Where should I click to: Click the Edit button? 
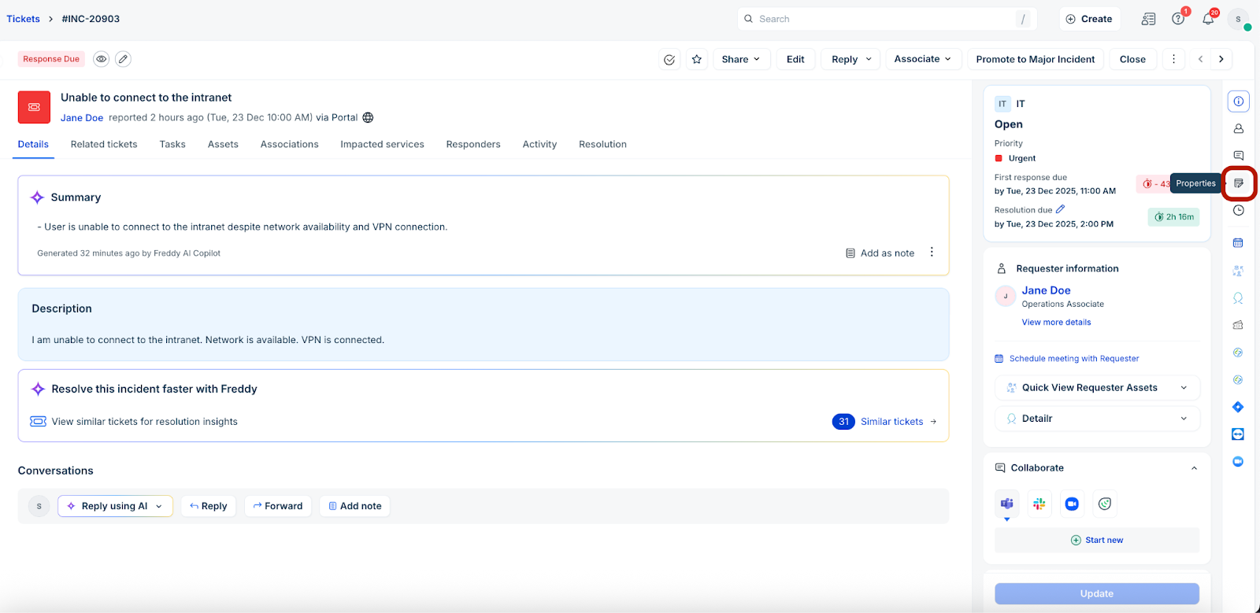[795, 59]
